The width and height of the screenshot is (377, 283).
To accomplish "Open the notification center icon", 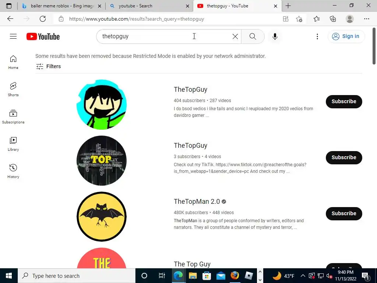I will [366, 276].
